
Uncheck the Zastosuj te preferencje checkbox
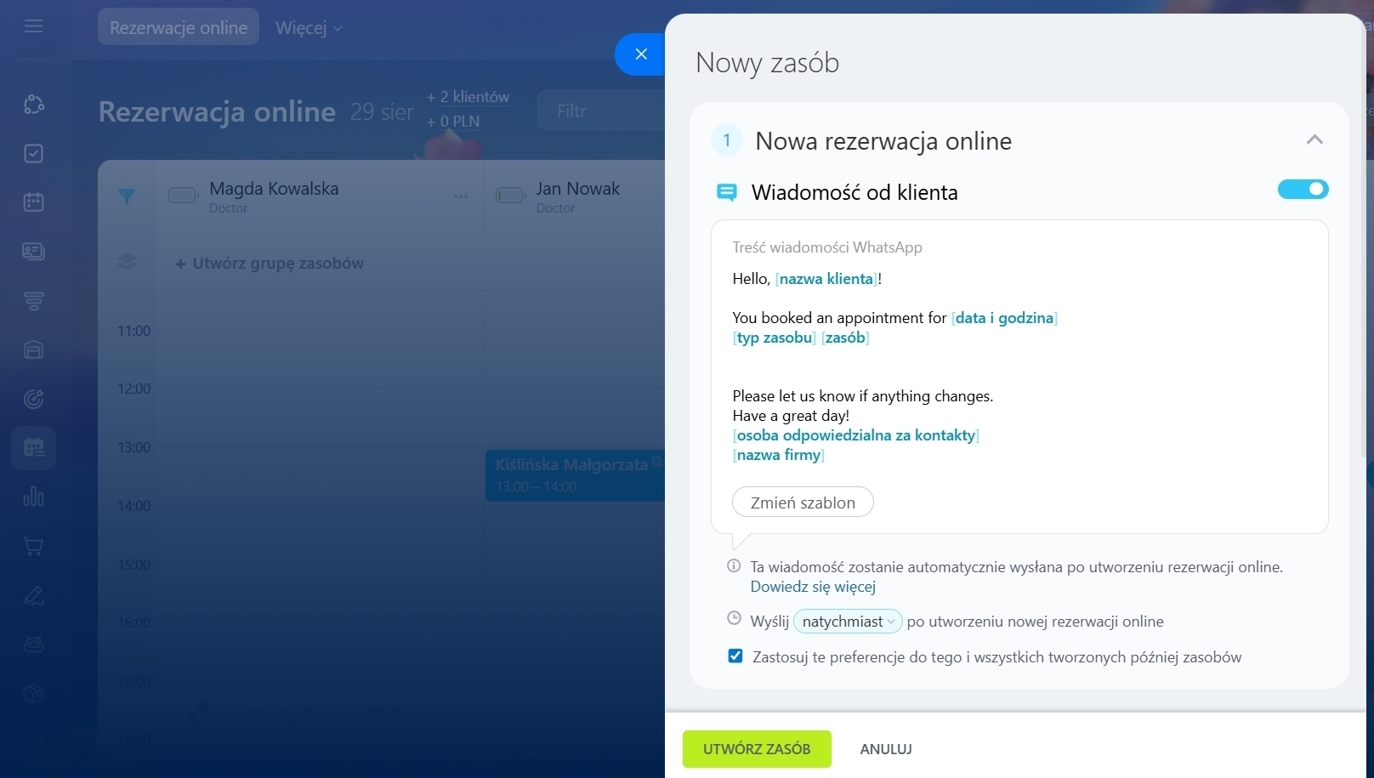tap(735, 656)
